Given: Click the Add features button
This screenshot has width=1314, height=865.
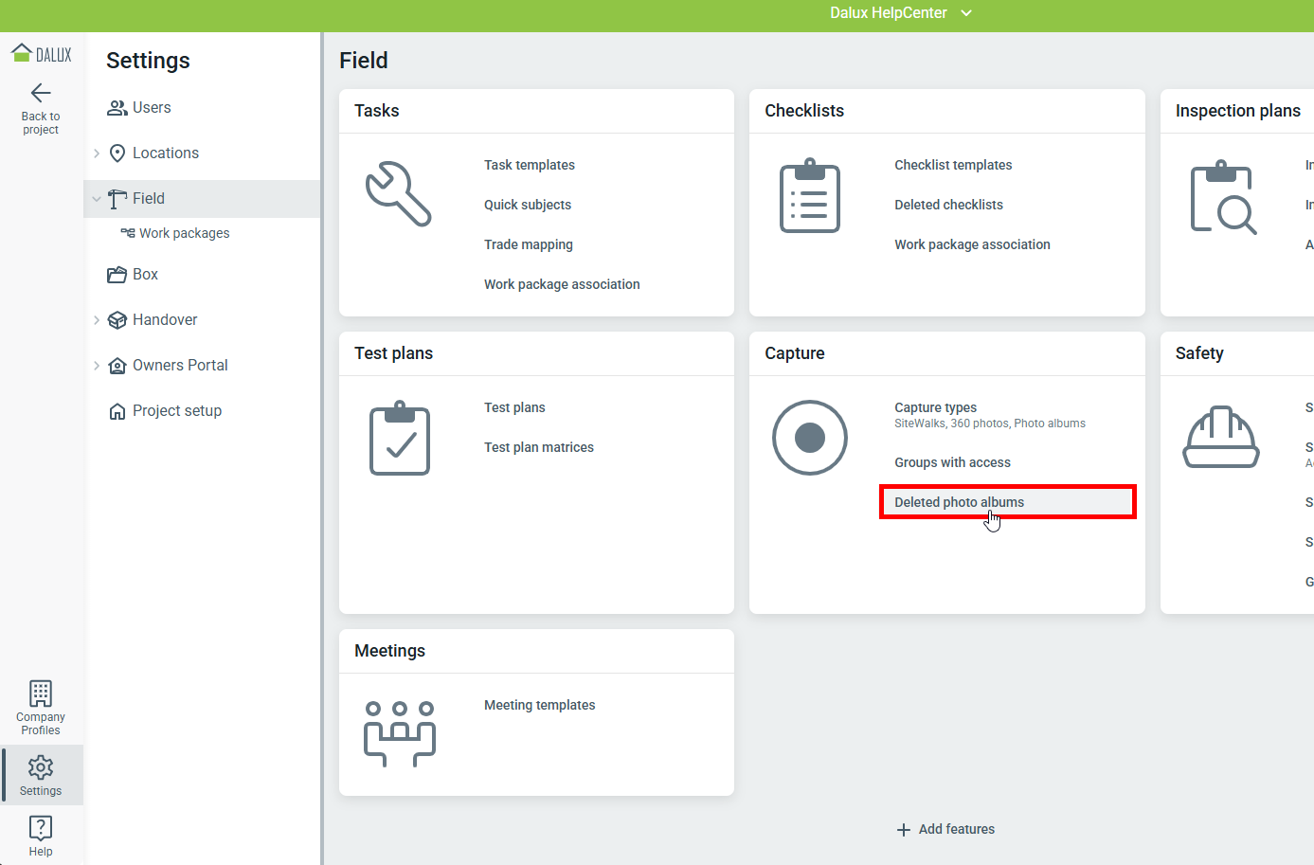Looking at the screenshot, I should tap(945, 829).
